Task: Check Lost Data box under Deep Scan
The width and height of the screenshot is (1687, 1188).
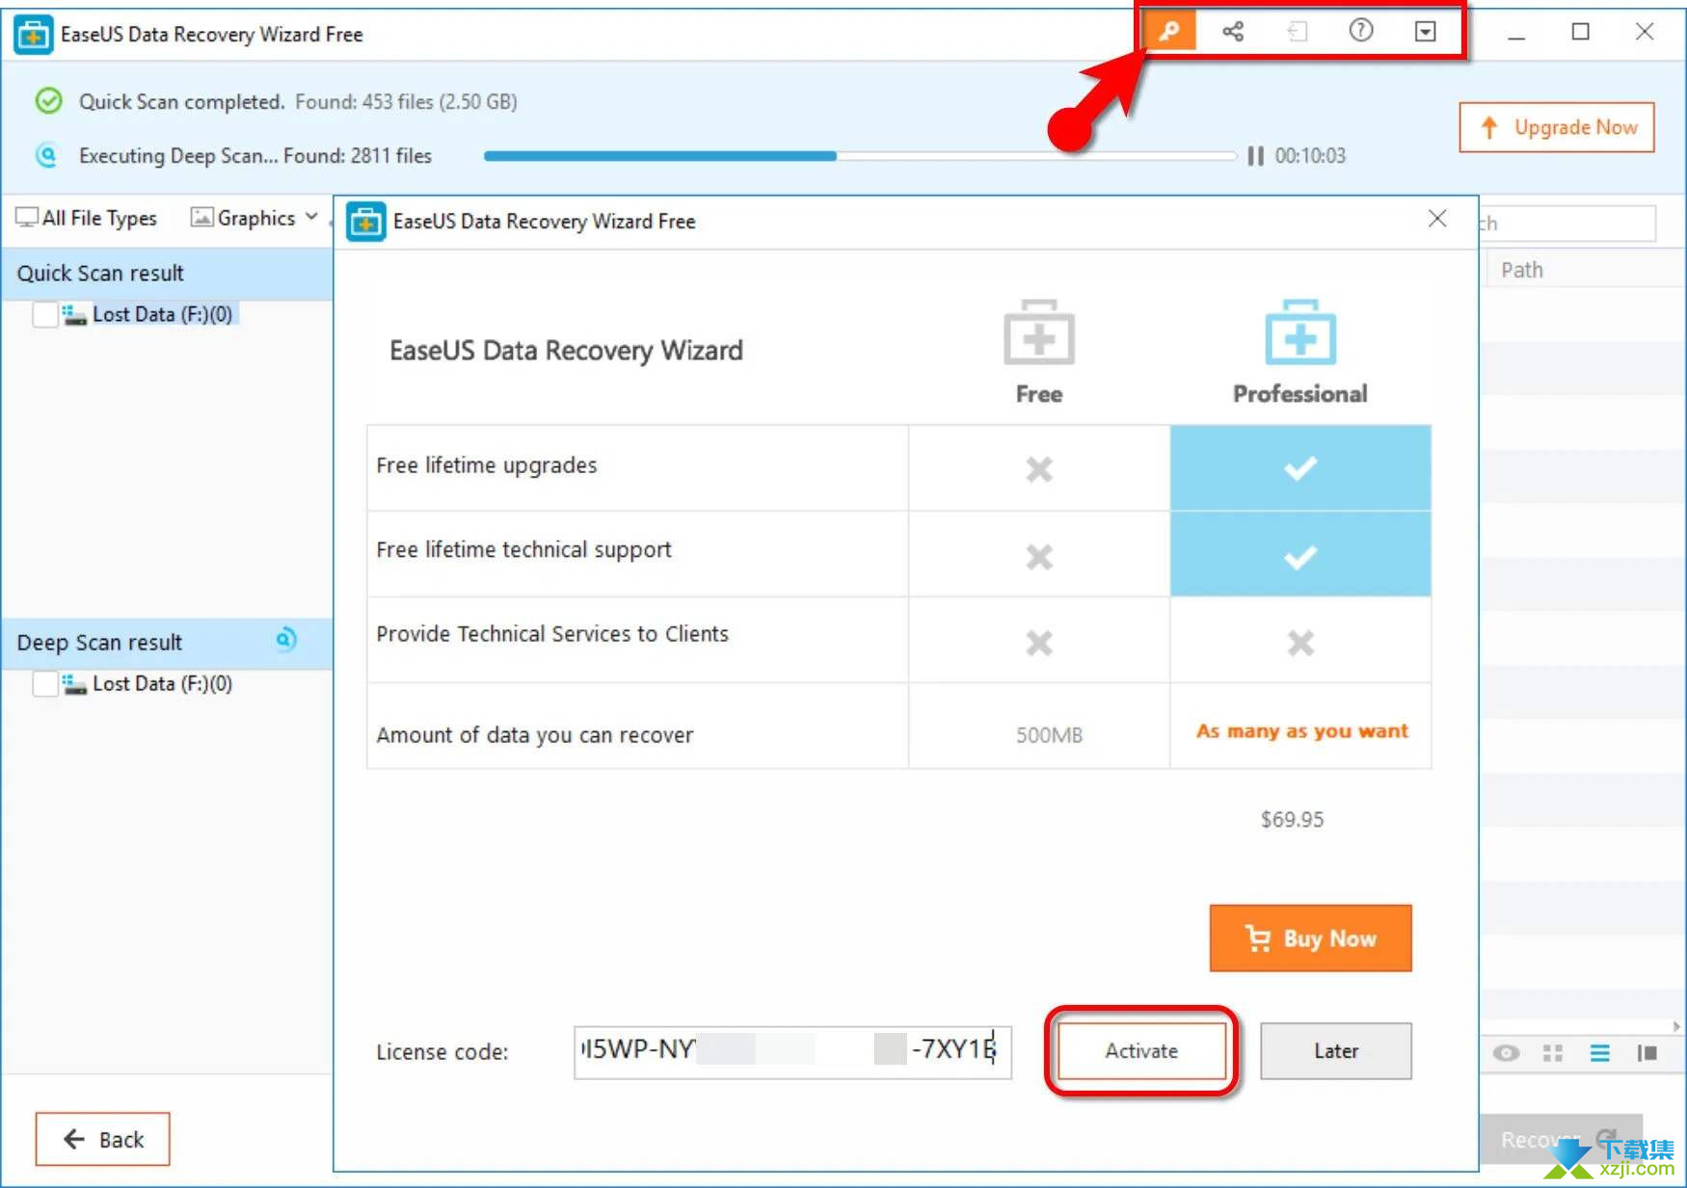Action: [x=44, y=684]
